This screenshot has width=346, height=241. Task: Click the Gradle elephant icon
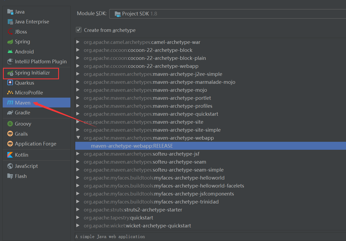click(x=10, y=113)
